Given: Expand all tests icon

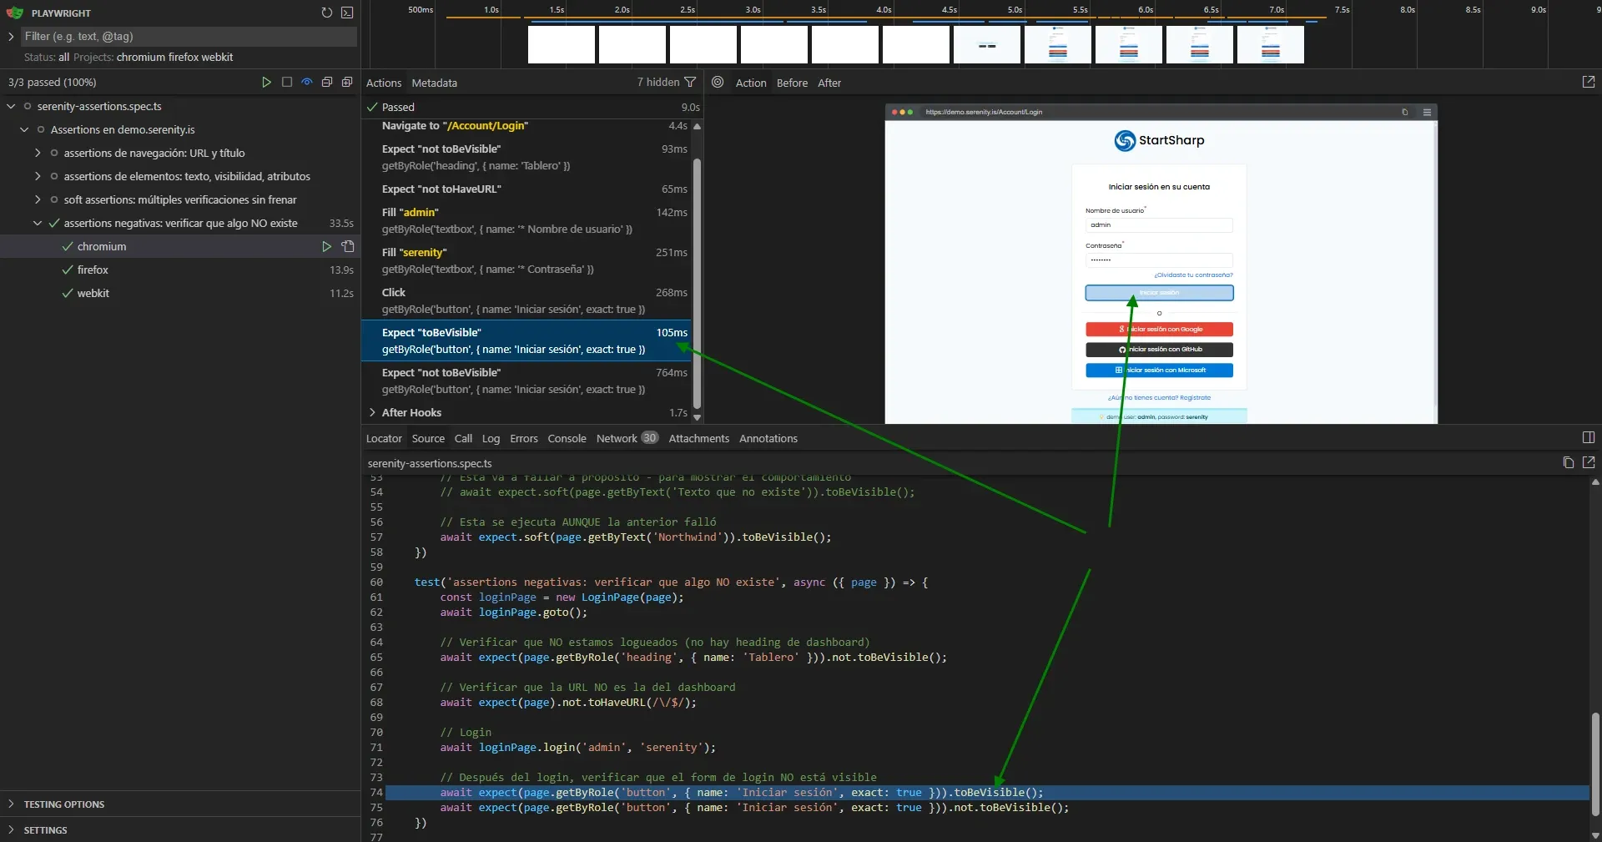Looking at the screenshot, I should click(x=346, y=82).
